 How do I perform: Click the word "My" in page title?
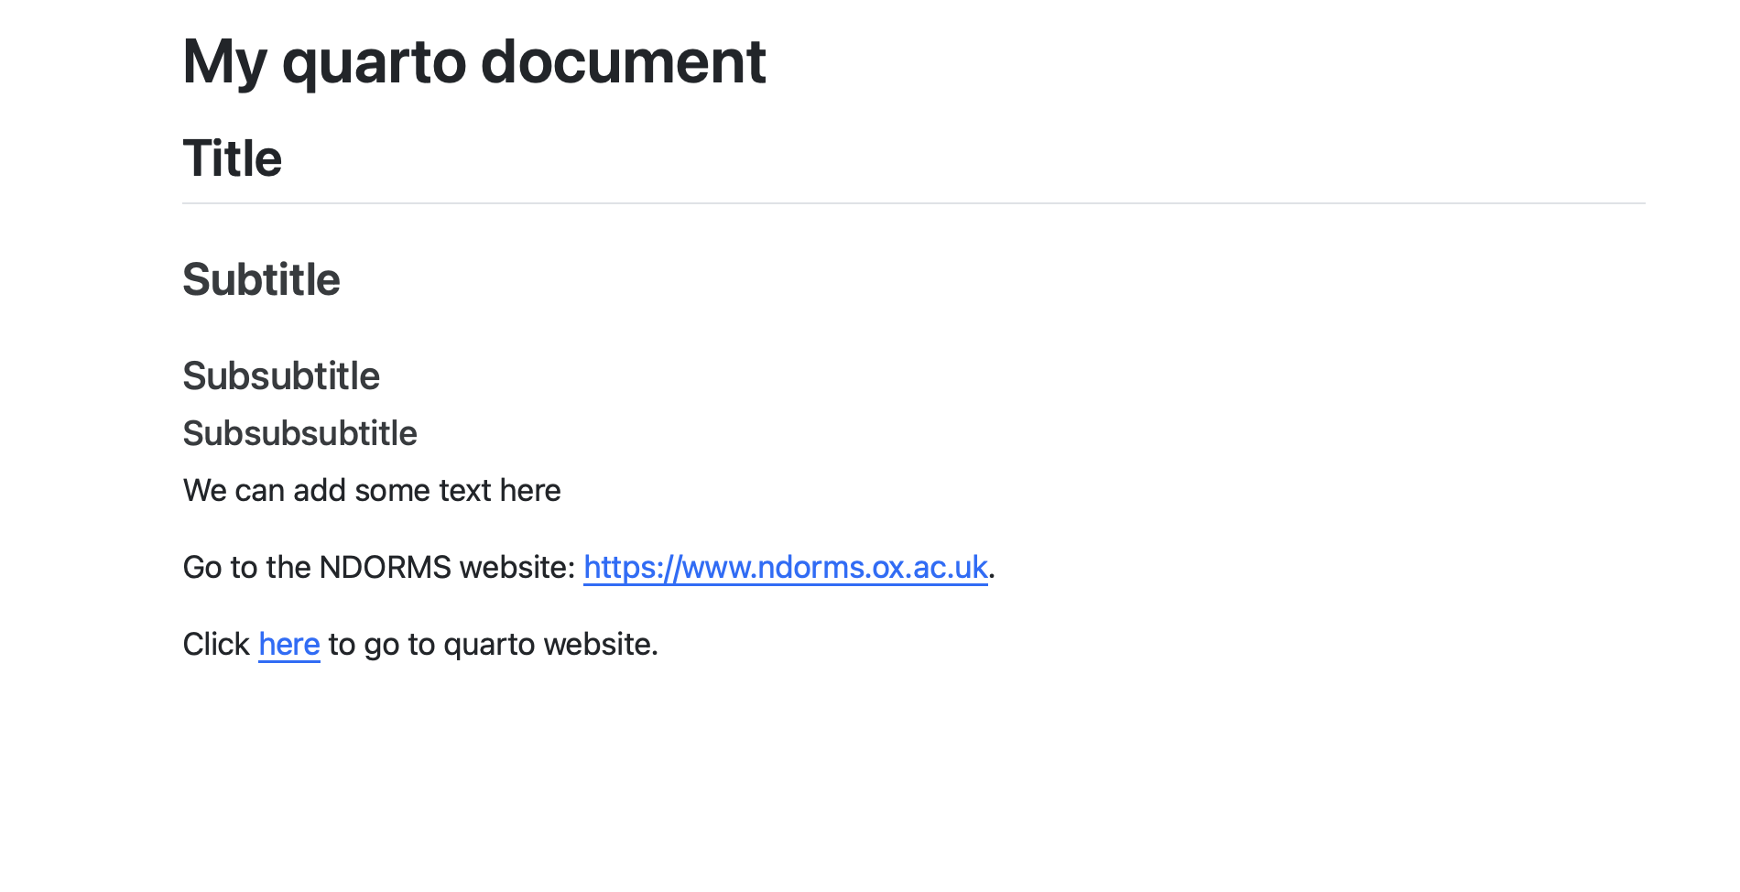tap(224, 62)
